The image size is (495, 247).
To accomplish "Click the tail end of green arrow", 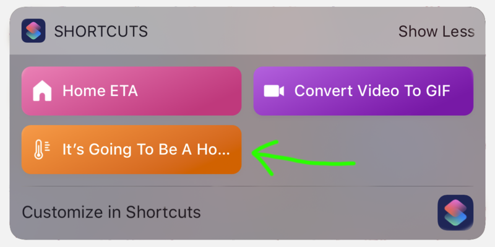I will pos(350,163).
